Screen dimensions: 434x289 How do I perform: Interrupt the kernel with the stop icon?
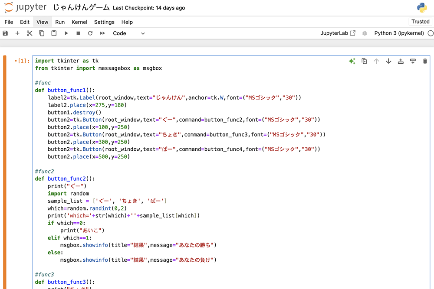click(78, 33)
